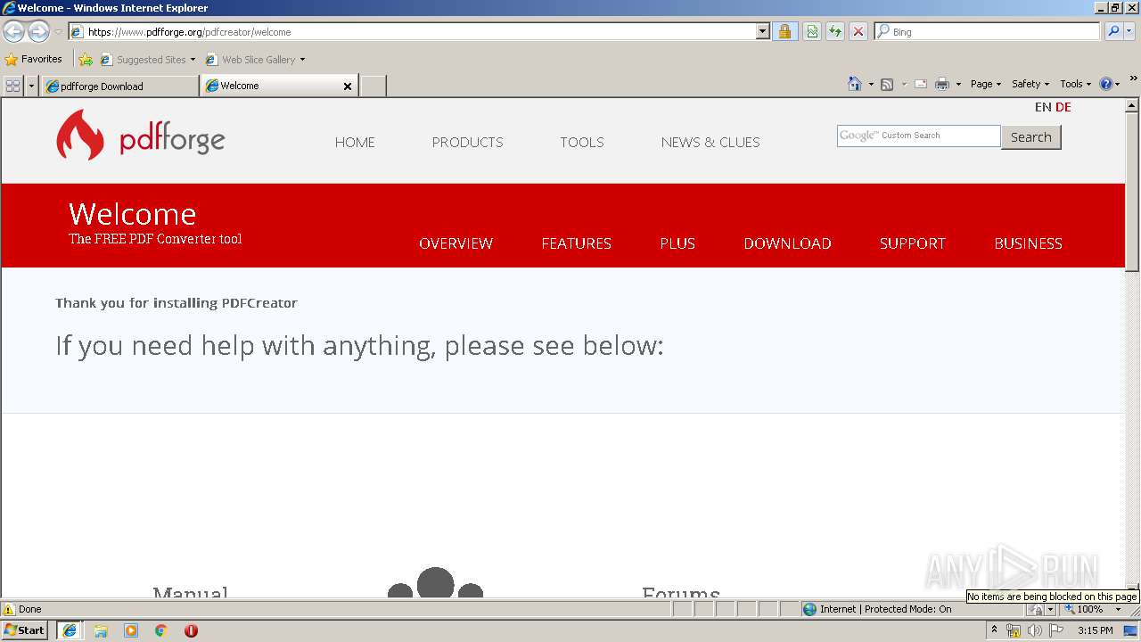Open the DOWNLOAD section link
Viewport: 1141px width, 642px height.
pos(787,243)
